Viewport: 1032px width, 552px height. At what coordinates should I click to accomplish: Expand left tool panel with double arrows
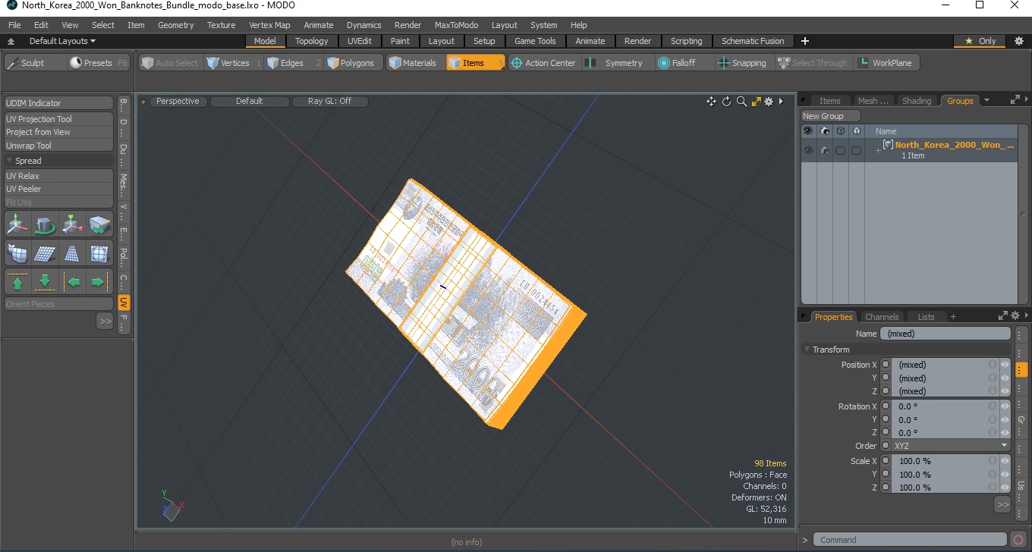[x=105, y=321]
